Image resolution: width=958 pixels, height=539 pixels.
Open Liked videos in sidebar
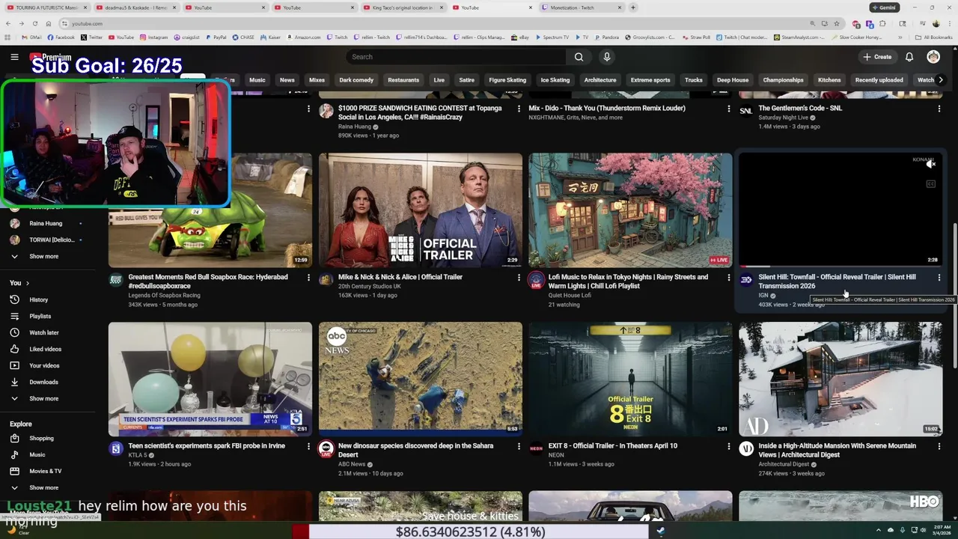pos(48,349)
